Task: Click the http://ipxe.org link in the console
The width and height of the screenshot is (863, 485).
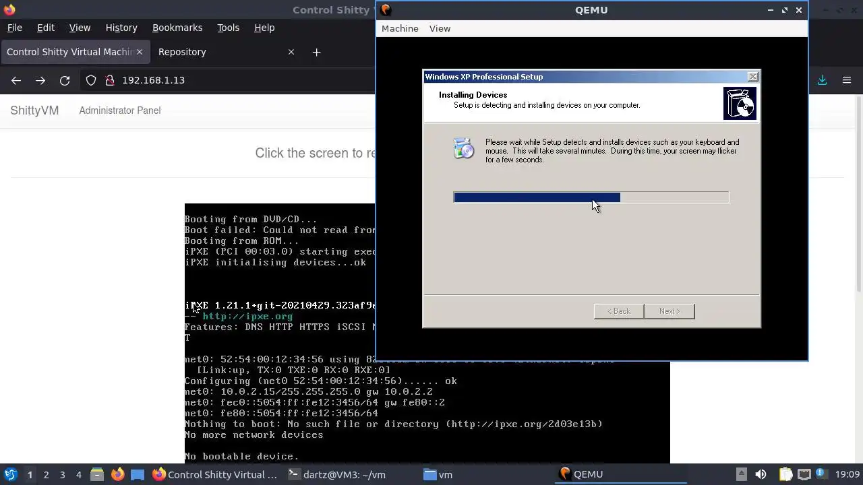Action: pos(247,316)
